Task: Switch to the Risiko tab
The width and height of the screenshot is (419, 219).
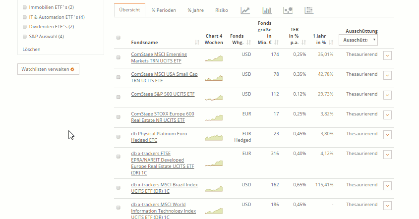Action: [222, 10]
